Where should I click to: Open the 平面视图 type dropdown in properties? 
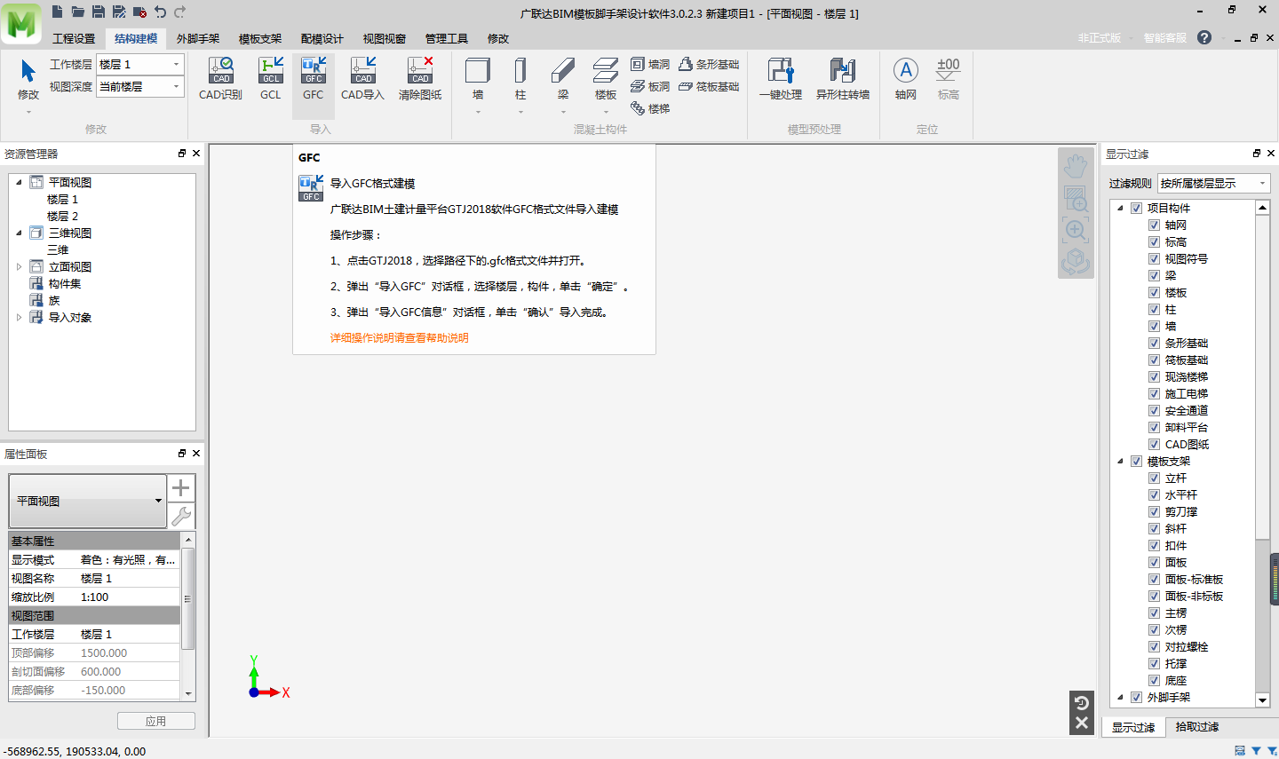88,501
